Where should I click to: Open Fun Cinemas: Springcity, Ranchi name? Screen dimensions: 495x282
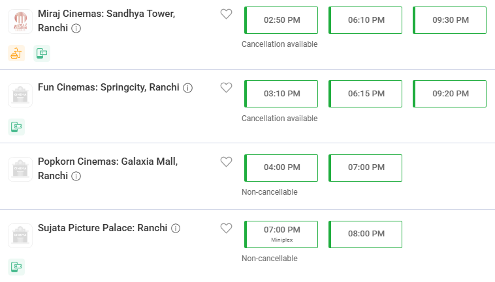click(x=108, y=87)
